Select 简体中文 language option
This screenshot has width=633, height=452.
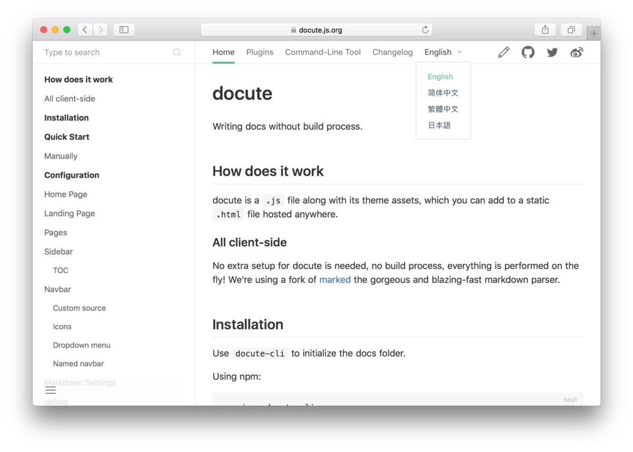[443, 93]
